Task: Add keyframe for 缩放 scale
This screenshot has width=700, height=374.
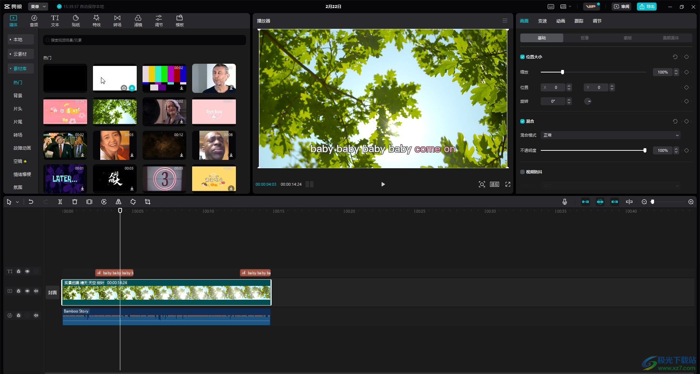Action: point(687,72)
